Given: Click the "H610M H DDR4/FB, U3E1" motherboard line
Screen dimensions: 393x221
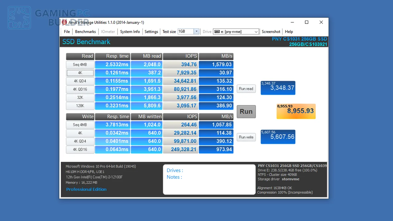Looking at the screenshot, I should (85, 172).
